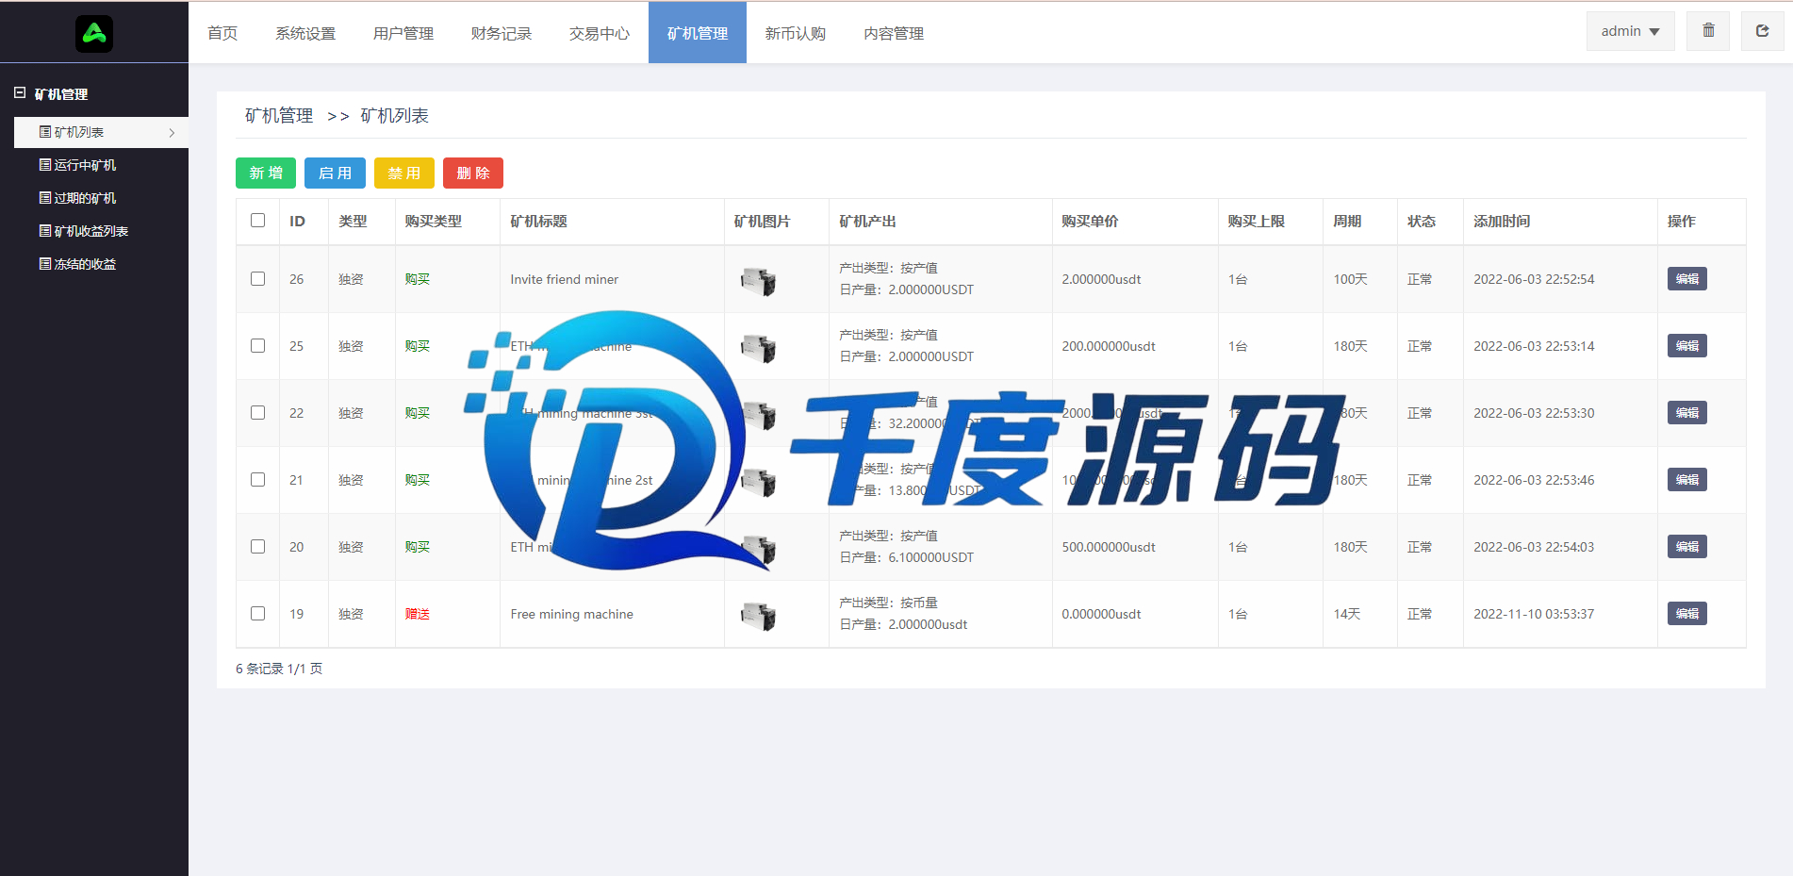The image size is (1793, 876).
Task: Check the row with ID 26
Action: pos(257,278)
